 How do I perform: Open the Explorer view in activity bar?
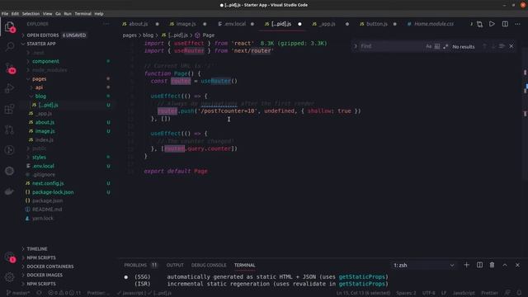pos(9,26)
